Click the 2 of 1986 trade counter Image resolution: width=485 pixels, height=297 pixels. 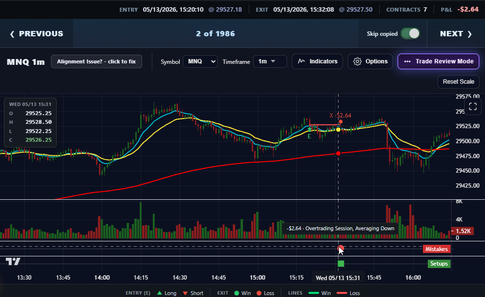pos(216,33)
